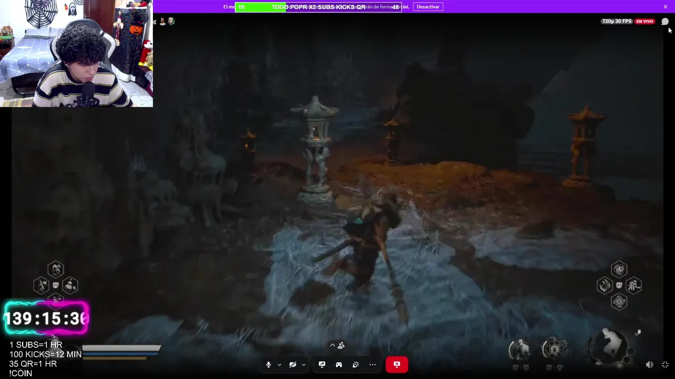Turn on the camera
Image resolution: width=675 pixels, height=379 pixels.
293,365
